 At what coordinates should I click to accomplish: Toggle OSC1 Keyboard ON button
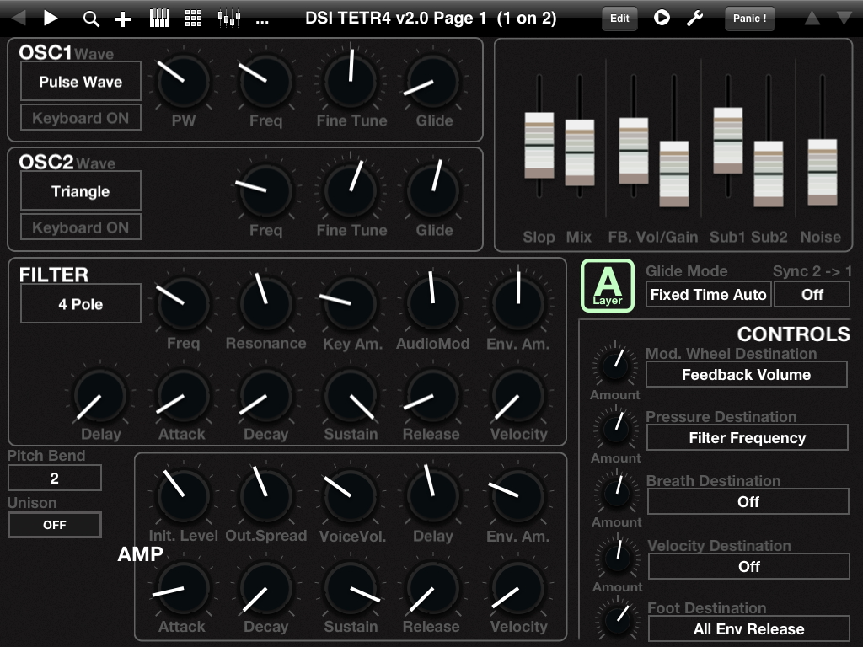[81, 118]
